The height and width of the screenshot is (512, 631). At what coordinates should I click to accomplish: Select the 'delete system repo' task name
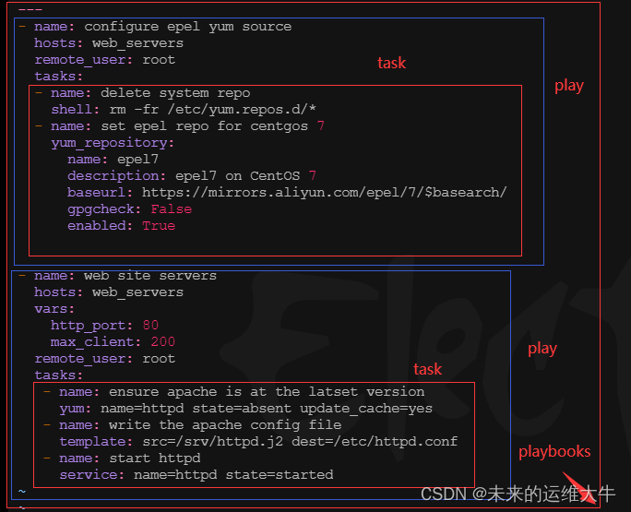tap(175, 93)
